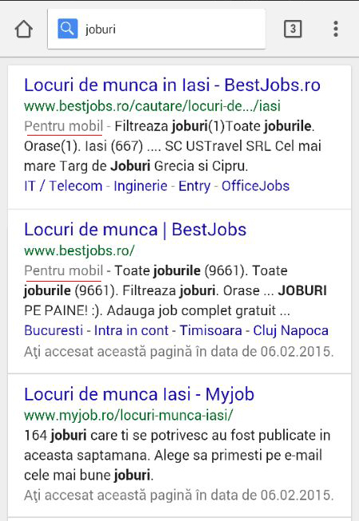Open the Locuri de munca | BestJobs result
This screenshot has height=521, width=359.
pos(135,230)
